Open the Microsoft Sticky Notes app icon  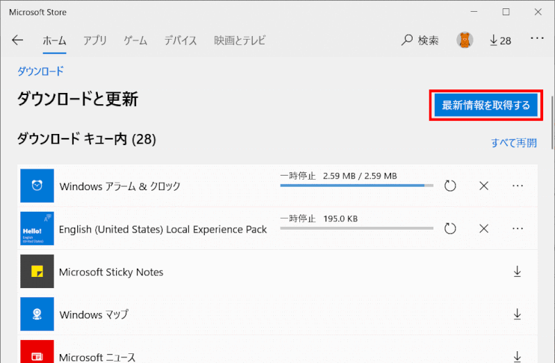point(38,271)
